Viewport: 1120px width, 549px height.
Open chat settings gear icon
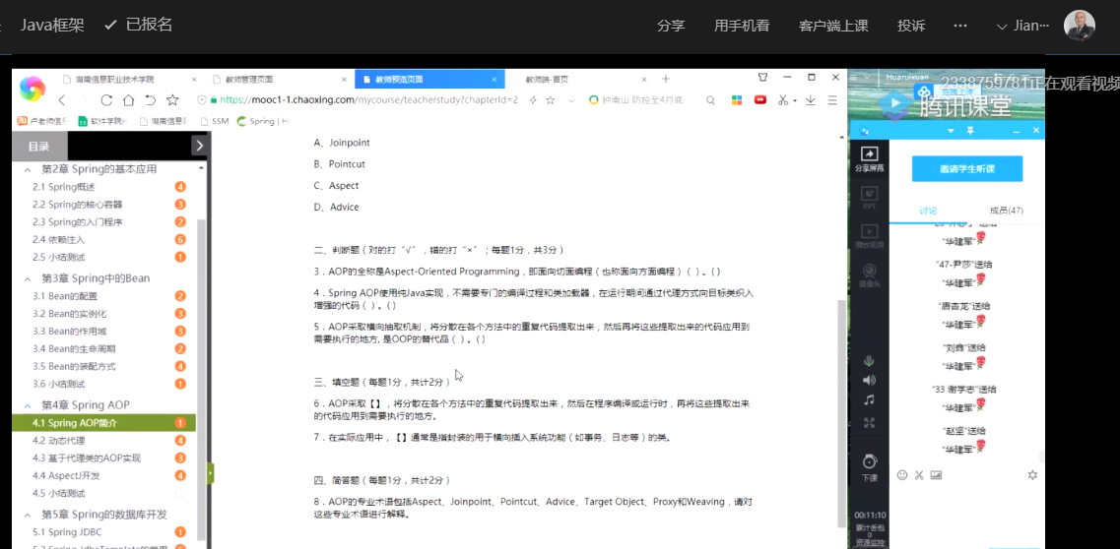(x=1032, y=475)
